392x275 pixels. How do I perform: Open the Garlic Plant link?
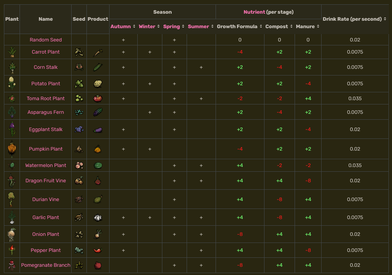pyautogui.click(x=46, y=217)
